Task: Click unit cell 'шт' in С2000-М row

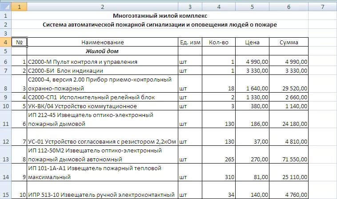Action: point(190,61)
